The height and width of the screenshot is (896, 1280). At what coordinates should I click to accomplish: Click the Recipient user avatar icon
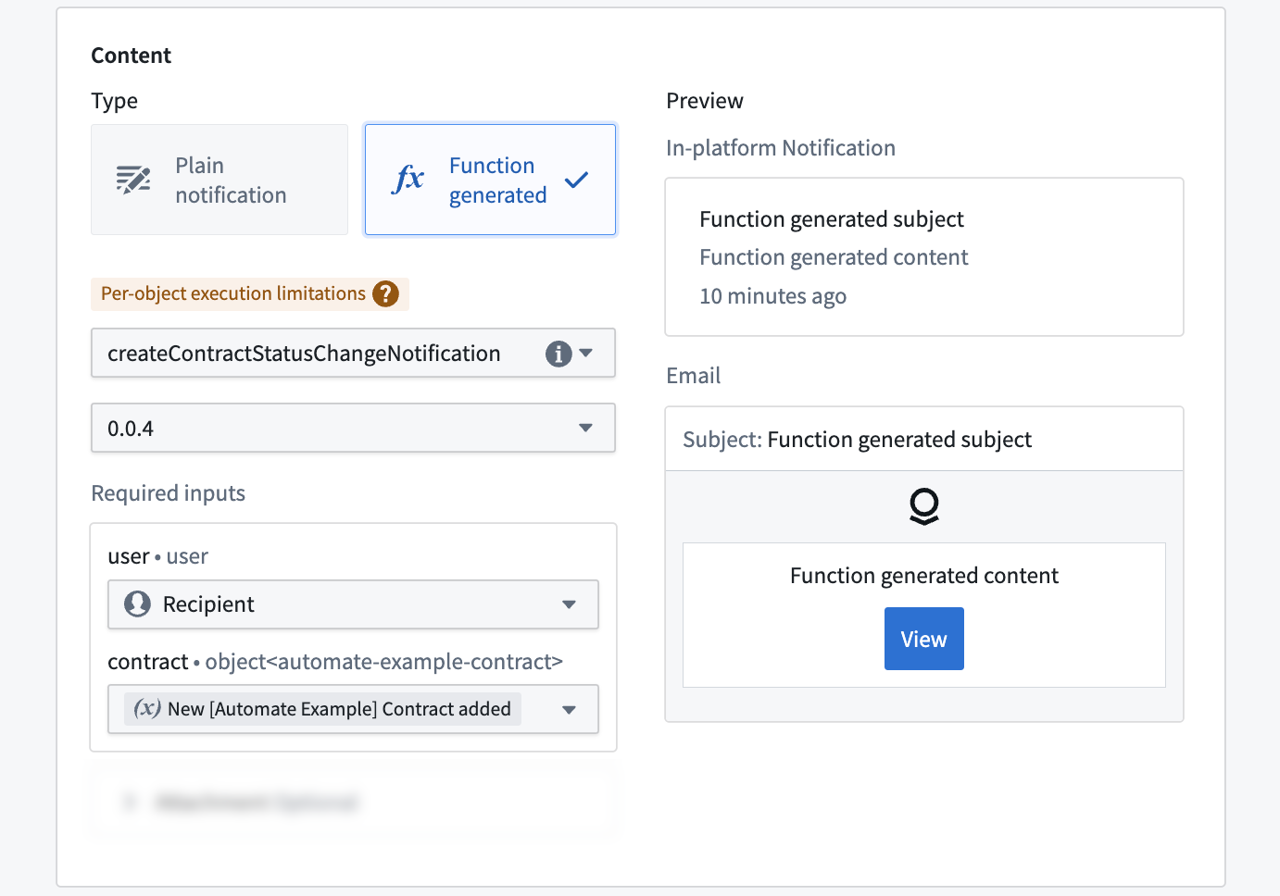(137, 604)
